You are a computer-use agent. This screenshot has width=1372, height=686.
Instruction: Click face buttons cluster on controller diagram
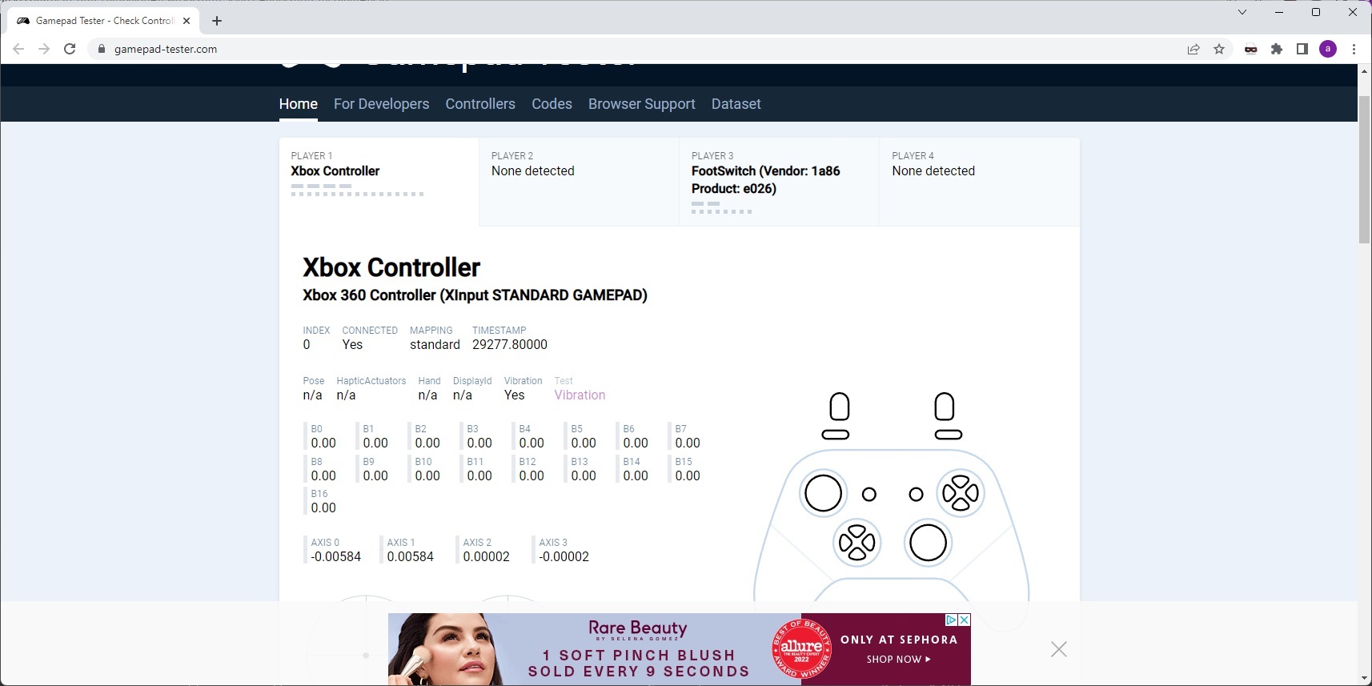tap(961, 493)
